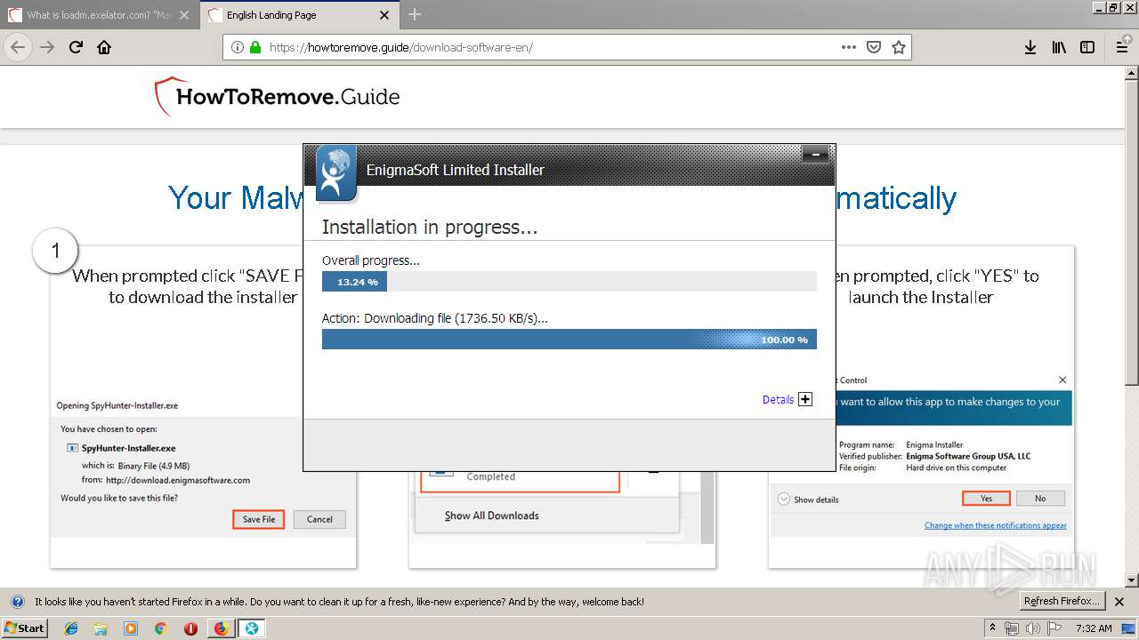Click the Details link in installer
The width and height of the screenshot is (1139, 640).
tap(778, 400)
